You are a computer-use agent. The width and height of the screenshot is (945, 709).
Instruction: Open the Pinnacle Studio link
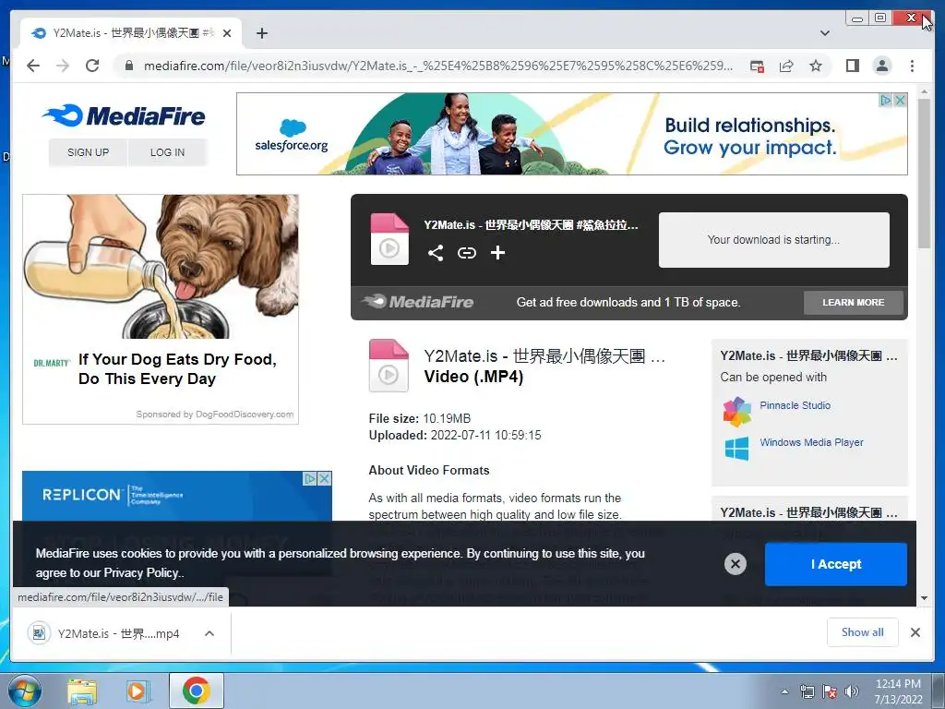click(x=795, y=405)
